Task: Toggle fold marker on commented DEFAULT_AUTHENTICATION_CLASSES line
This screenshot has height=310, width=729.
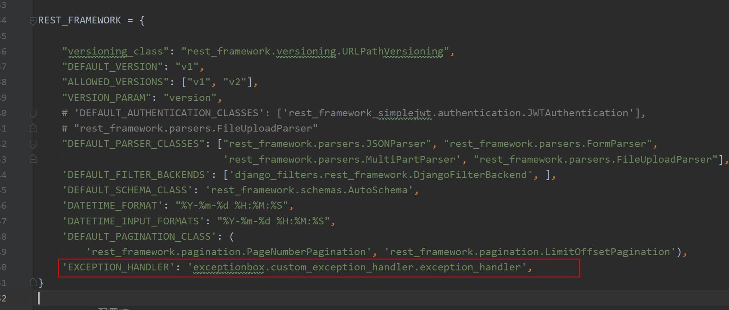Action: pyautogui.click(x=33, y=113)
